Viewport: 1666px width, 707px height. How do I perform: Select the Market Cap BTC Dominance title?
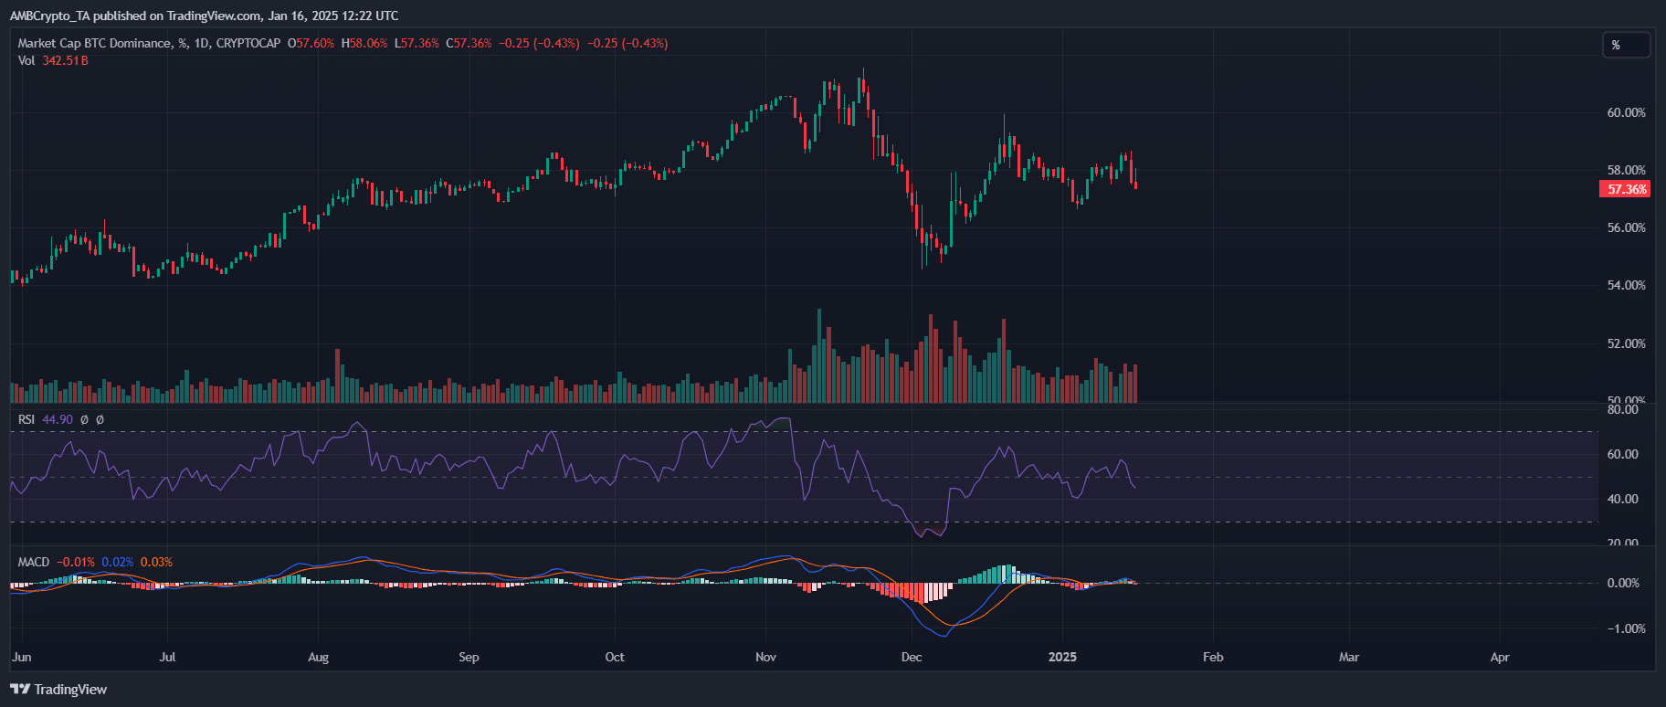(94, 43)
